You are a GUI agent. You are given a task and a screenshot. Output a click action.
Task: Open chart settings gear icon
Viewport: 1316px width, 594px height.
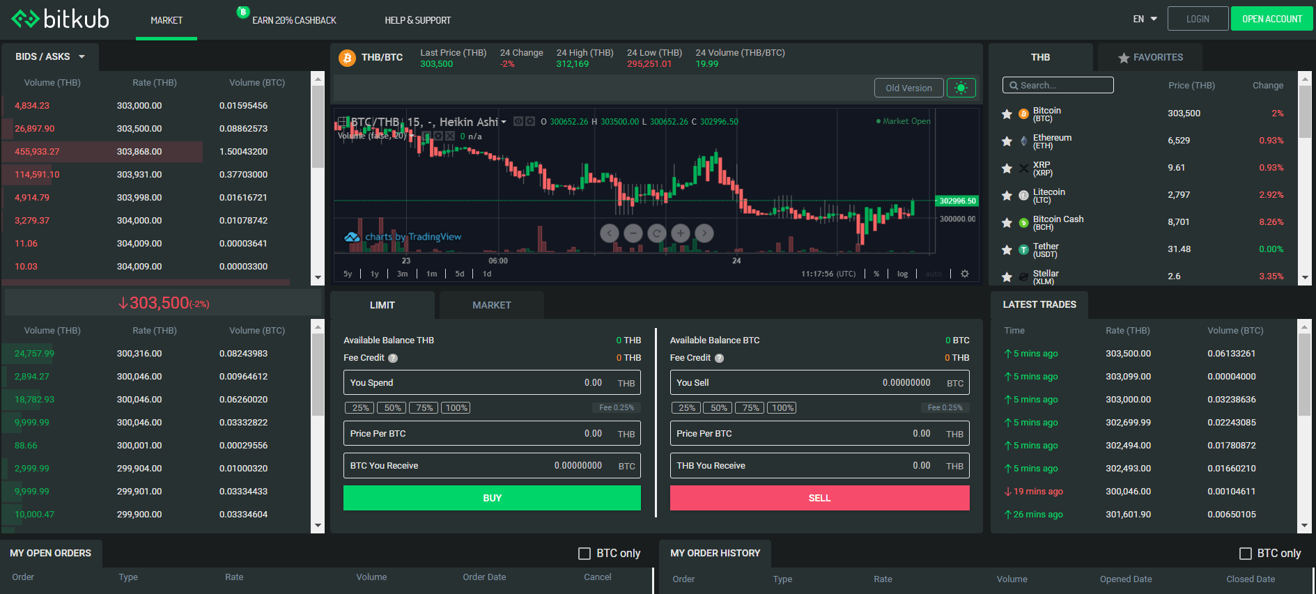coord(965,274)
